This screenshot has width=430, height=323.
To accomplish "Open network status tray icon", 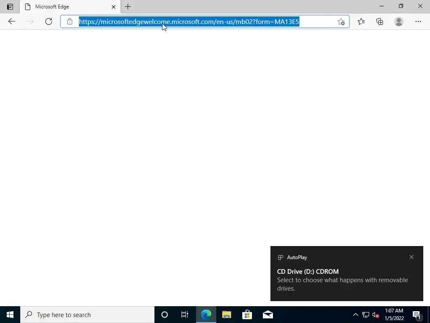I will pyautogui.click(x=366, y=315).
